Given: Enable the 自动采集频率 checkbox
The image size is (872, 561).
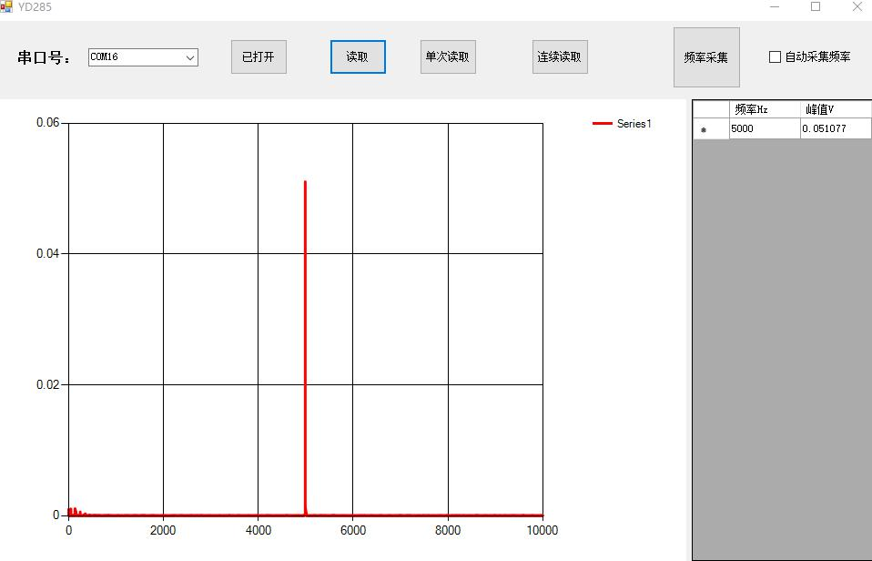Looking at the screenshot, I should [x=775, y=56].
